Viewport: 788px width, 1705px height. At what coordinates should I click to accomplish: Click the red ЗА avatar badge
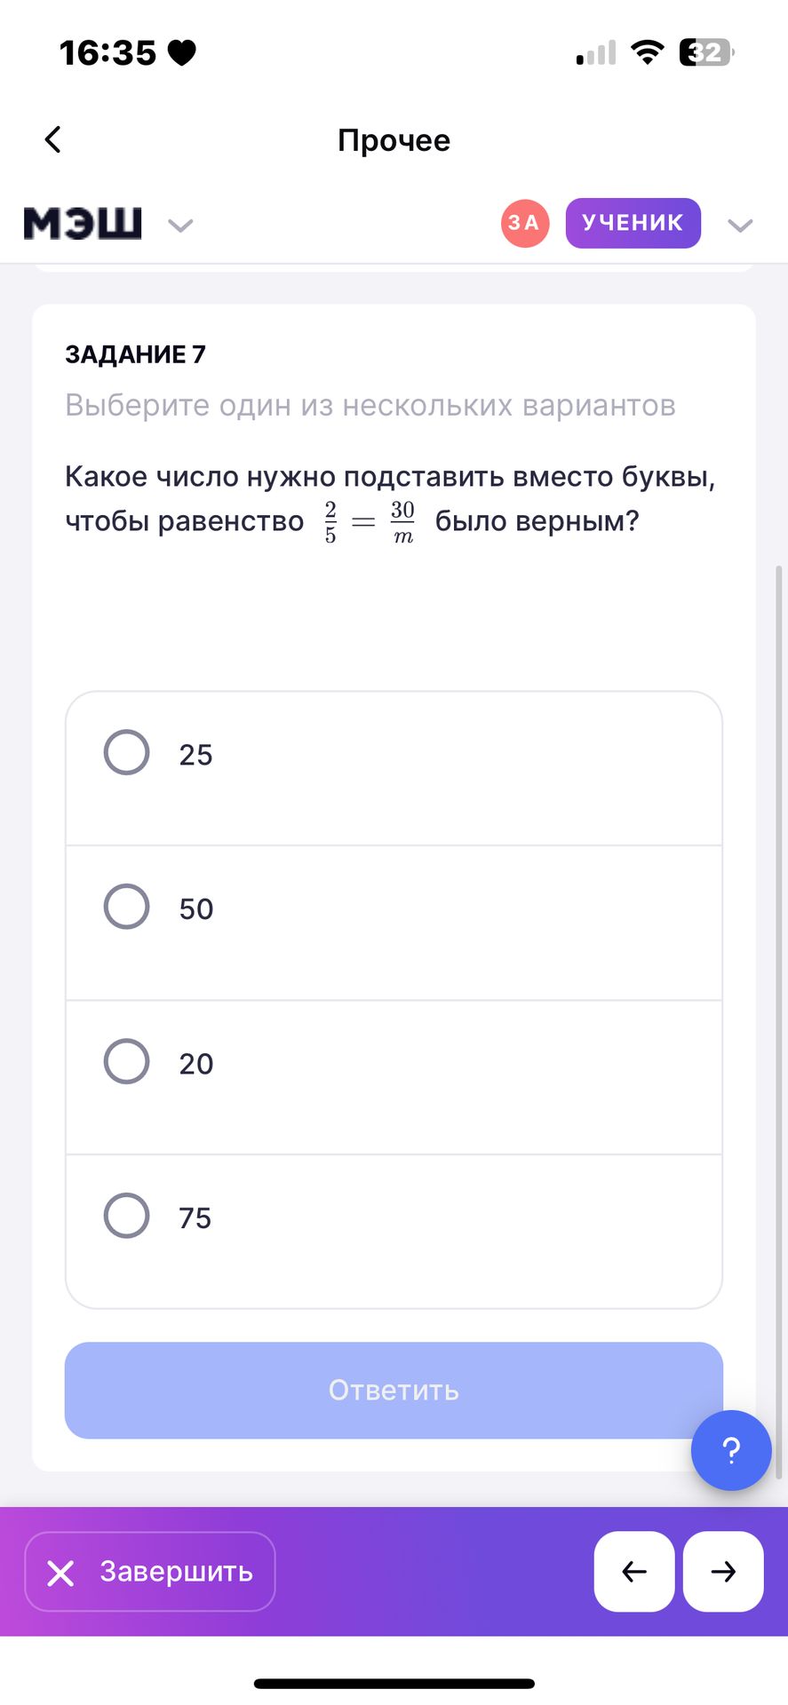point(524,223)
